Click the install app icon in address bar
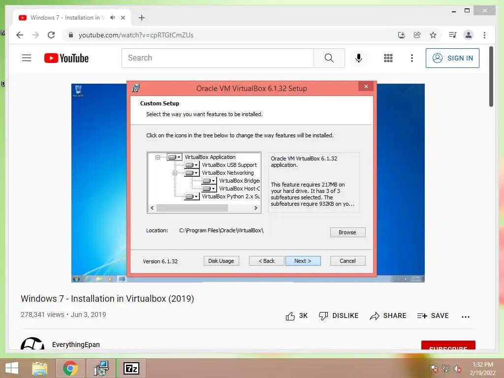 (402, 35)
